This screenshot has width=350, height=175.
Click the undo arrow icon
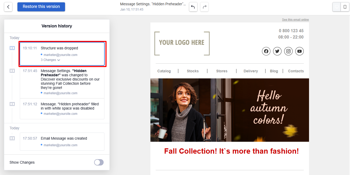coord(193,7)
